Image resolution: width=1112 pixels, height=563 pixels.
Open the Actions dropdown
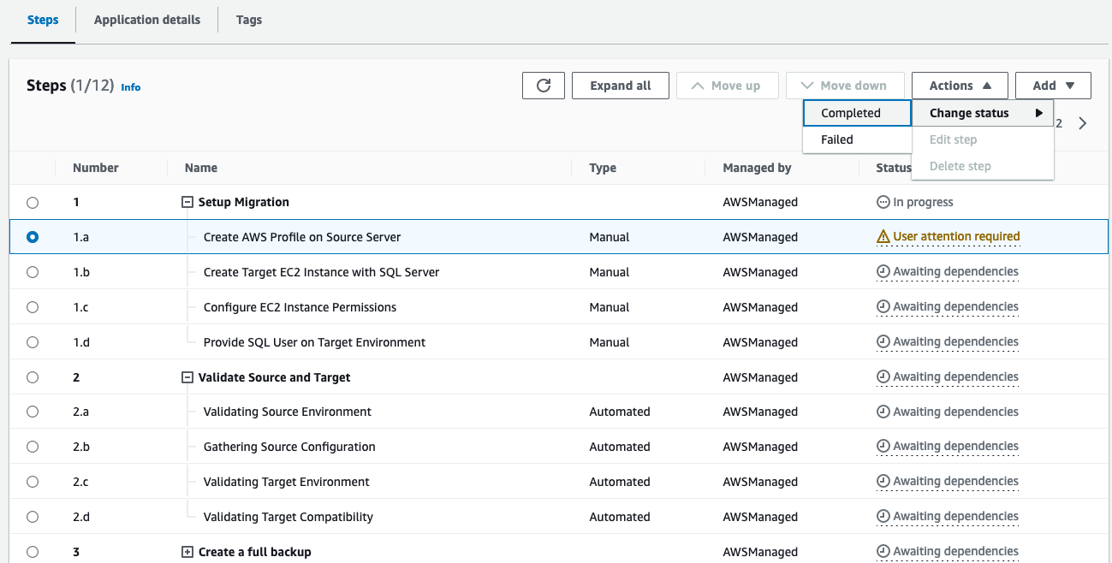960,86
